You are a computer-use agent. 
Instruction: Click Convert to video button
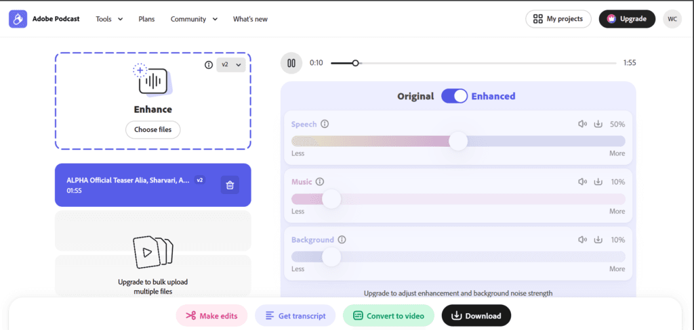388,316
